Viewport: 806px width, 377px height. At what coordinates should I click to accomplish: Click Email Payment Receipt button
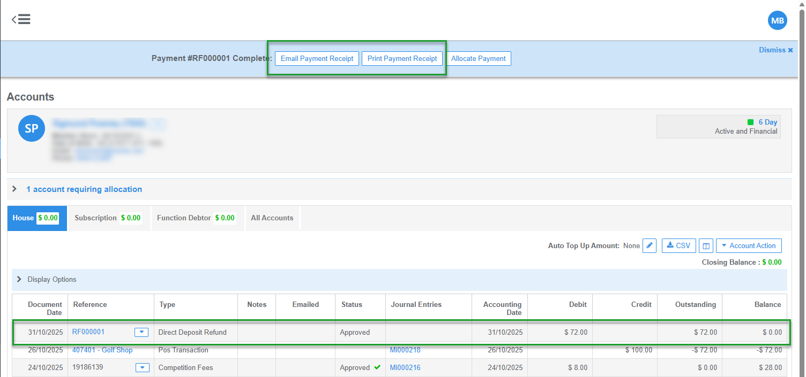[317, 58]
